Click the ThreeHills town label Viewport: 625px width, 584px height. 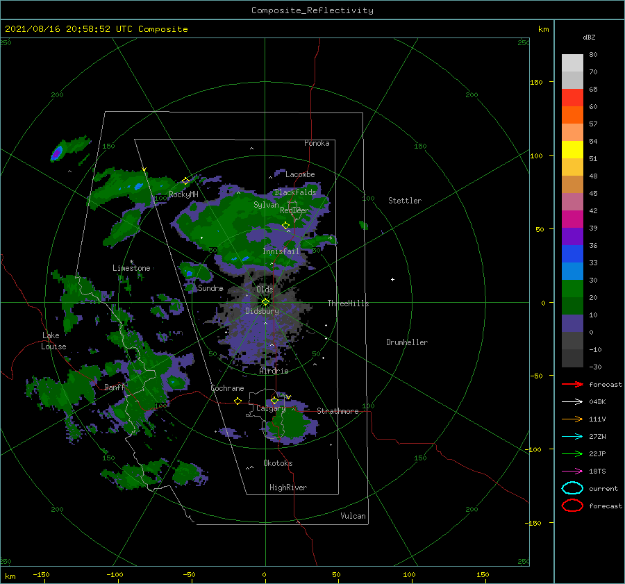point(348,303)
